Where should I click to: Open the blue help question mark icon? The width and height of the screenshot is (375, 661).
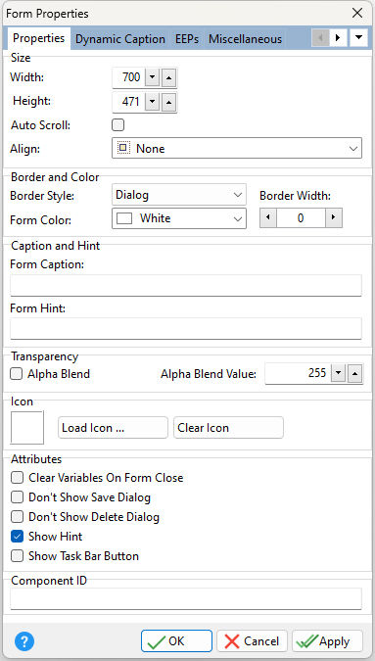[x=24, y=641]
